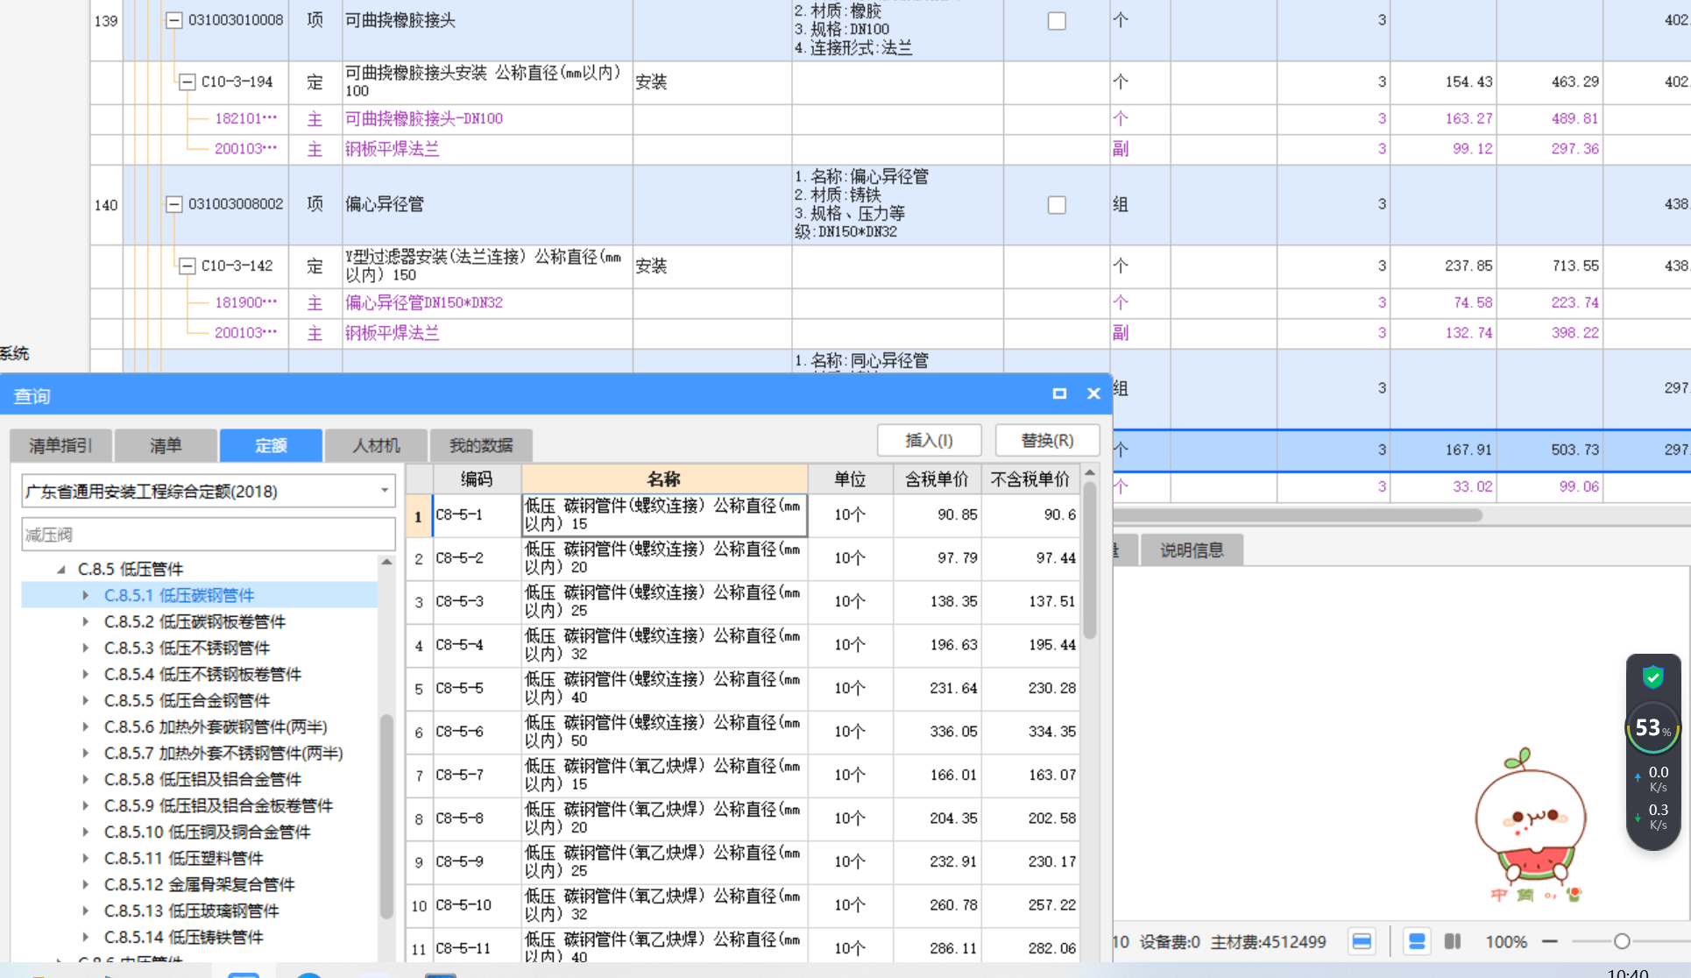Viewport: 1691px width, 978px height.
Task: Click the 不含税单价 column header
Action: click(1029, 479)
